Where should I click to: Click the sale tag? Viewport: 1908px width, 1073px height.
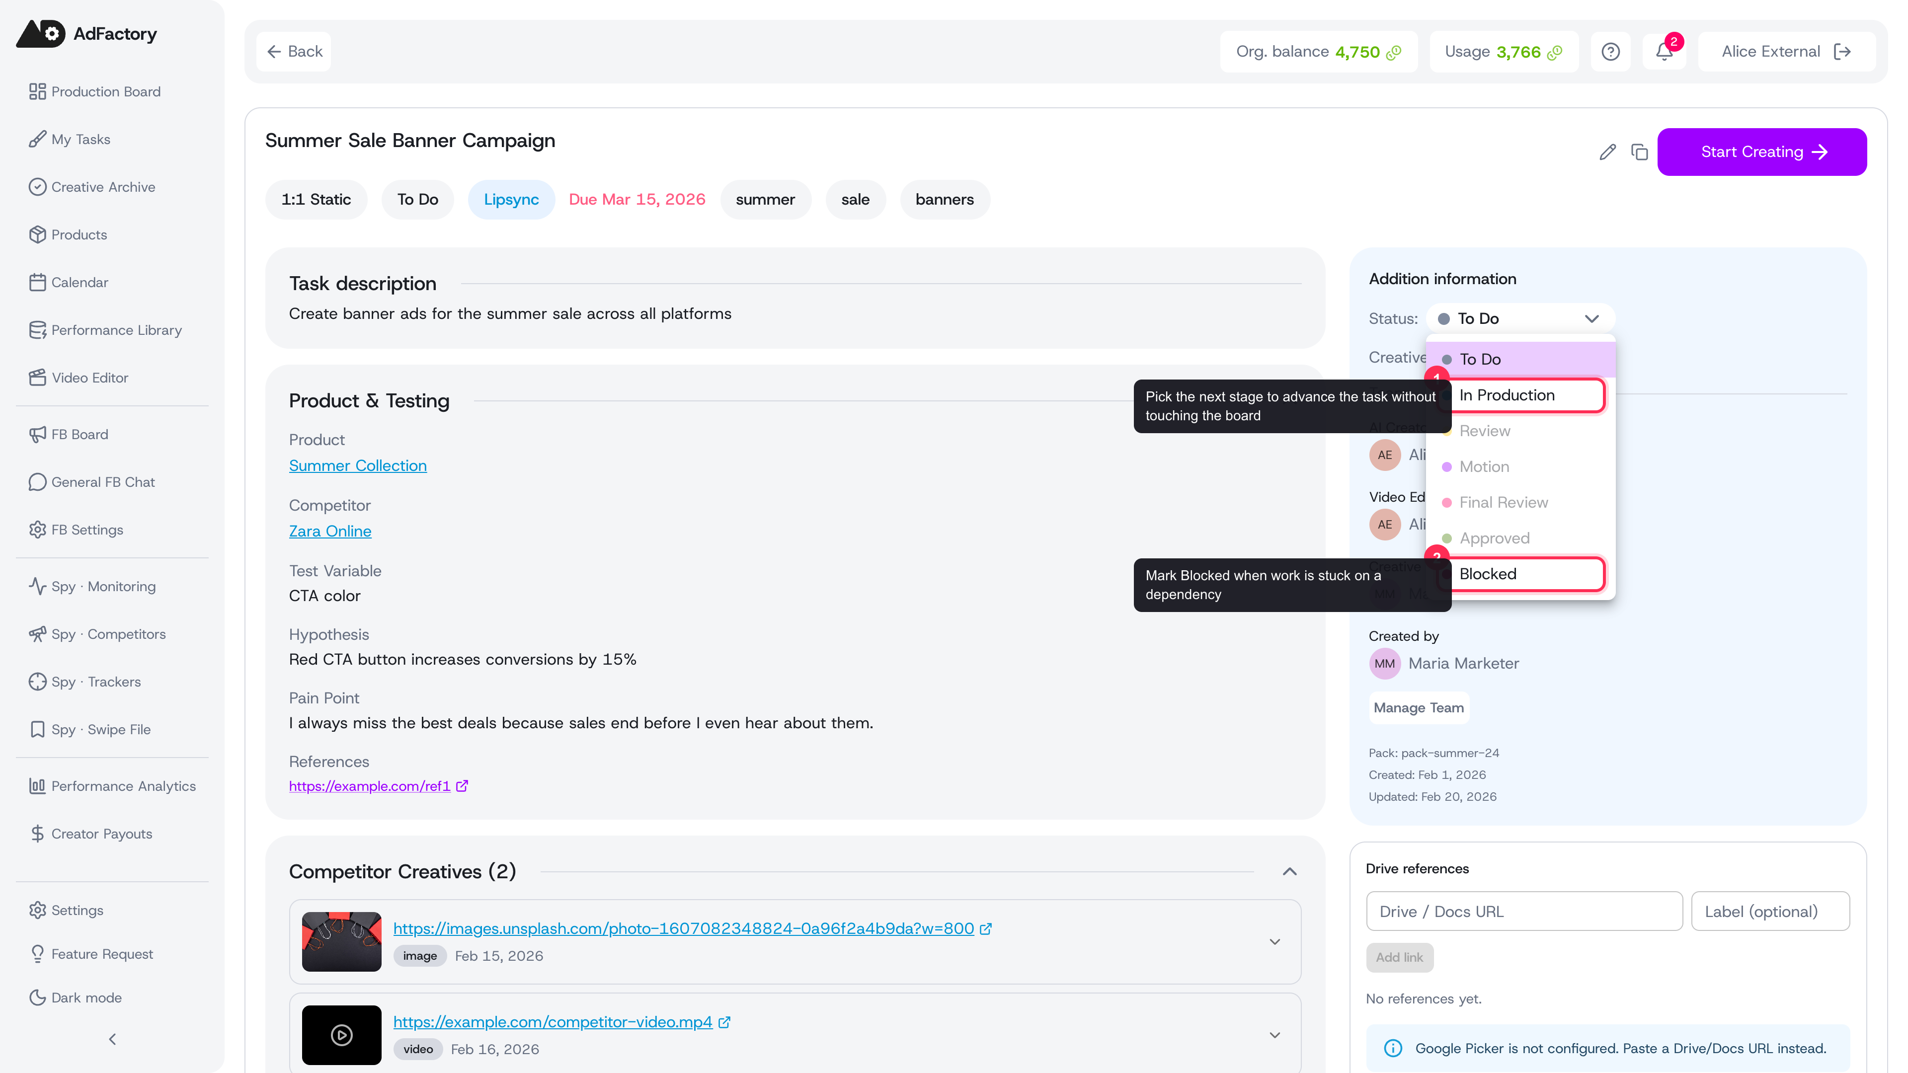[x=856, y=199]
